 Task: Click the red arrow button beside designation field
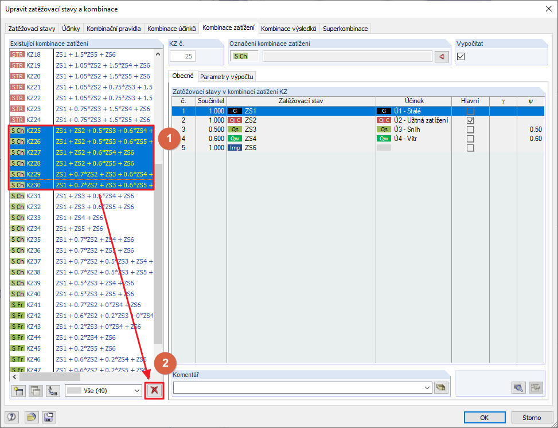(442, 56)
